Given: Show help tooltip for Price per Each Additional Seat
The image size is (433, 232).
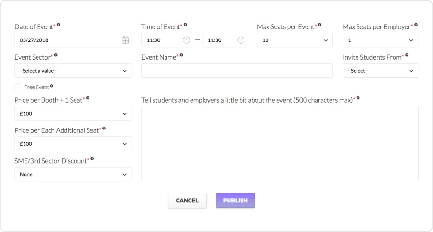Looking at the screenshot, I should [x=104, y=128].
